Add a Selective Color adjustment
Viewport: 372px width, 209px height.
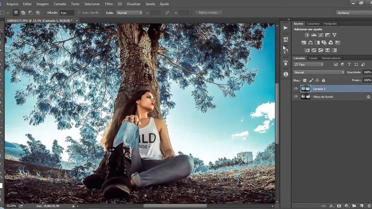tap(327, 51)
